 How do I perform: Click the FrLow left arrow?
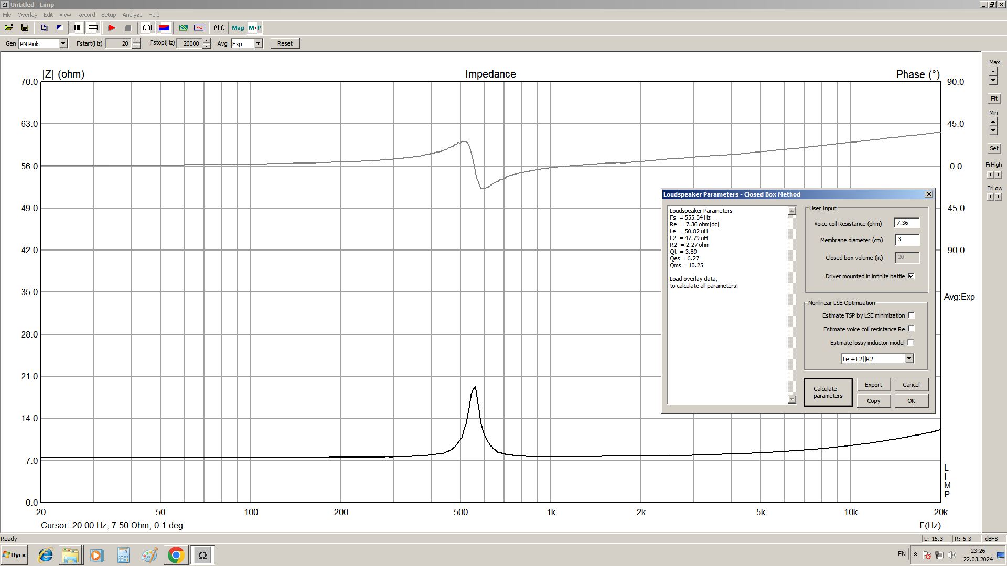coord(990,197)
